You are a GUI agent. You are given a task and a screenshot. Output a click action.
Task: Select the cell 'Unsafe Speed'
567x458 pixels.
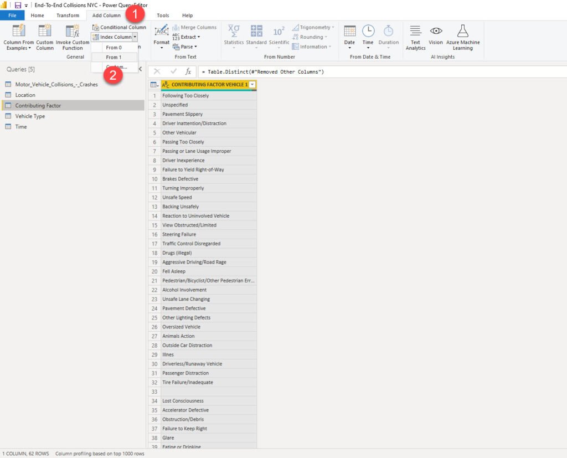tap(209, 197)
